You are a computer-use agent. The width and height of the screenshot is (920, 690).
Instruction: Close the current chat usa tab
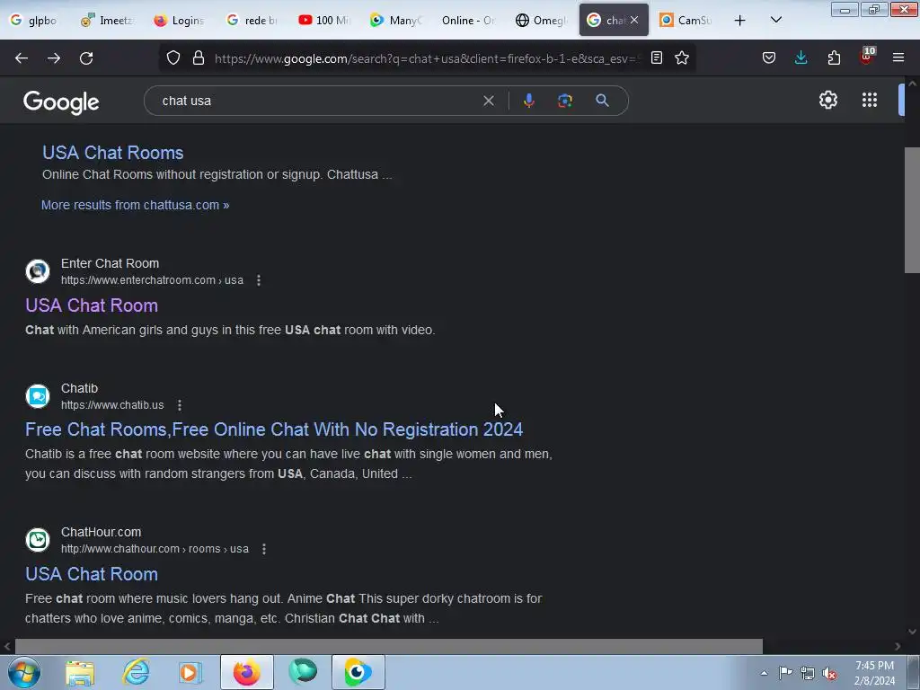(634, 20)
